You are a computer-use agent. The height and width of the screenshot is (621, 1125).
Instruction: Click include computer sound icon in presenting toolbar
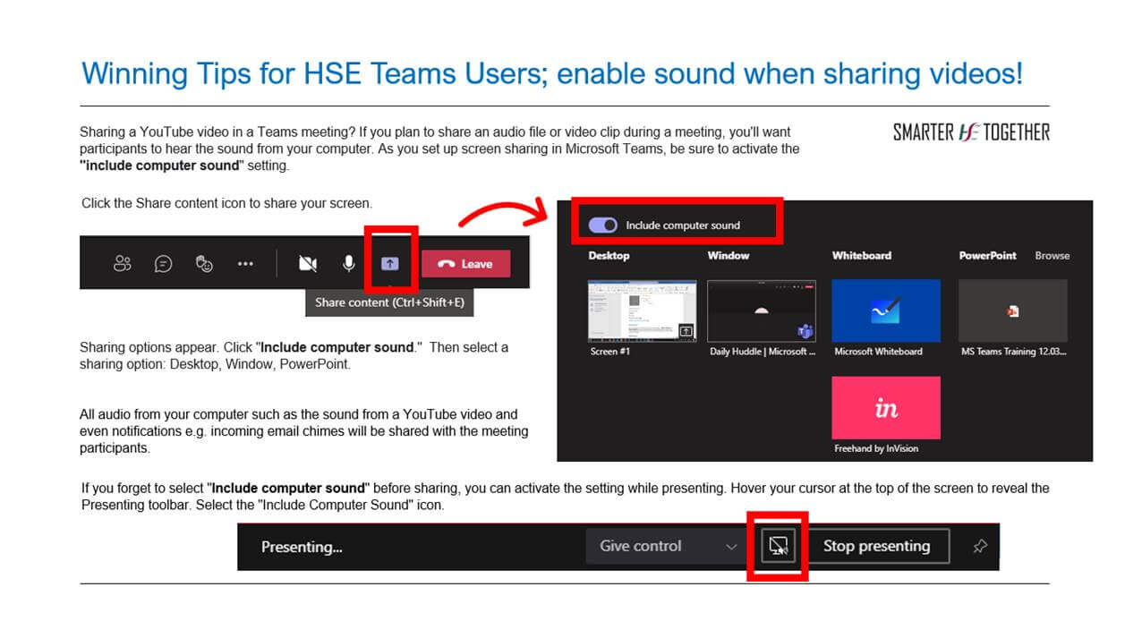pos(778,546)
